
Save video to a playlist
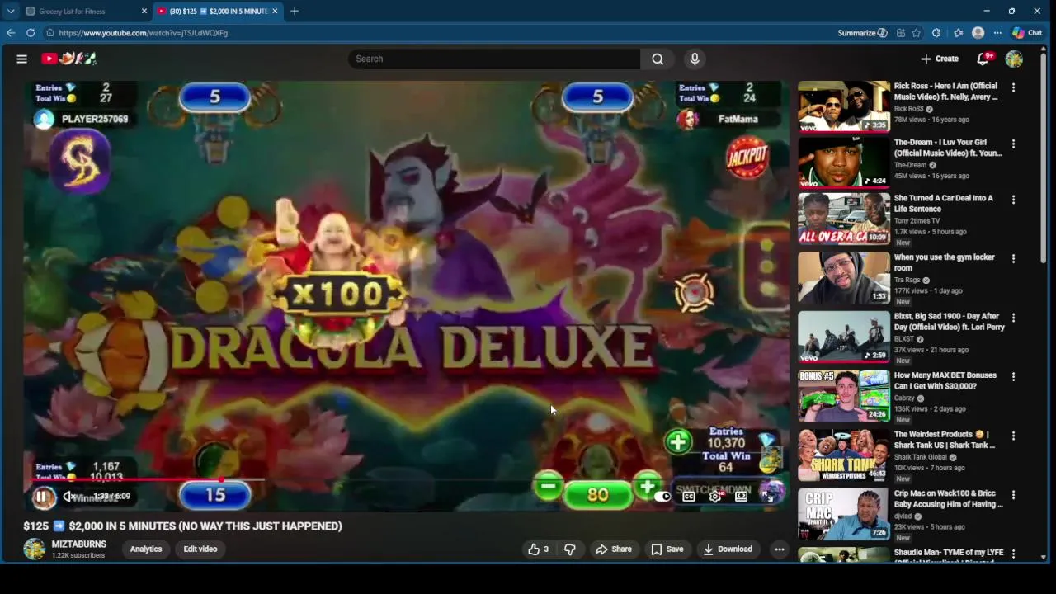pos(667,549)
